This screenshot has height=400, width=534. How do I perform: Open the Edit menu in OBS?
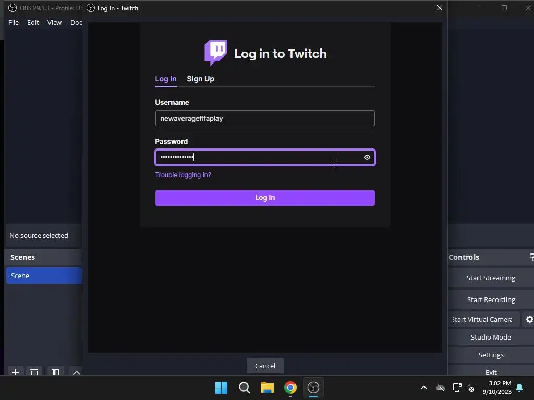(x=33, y=22)
